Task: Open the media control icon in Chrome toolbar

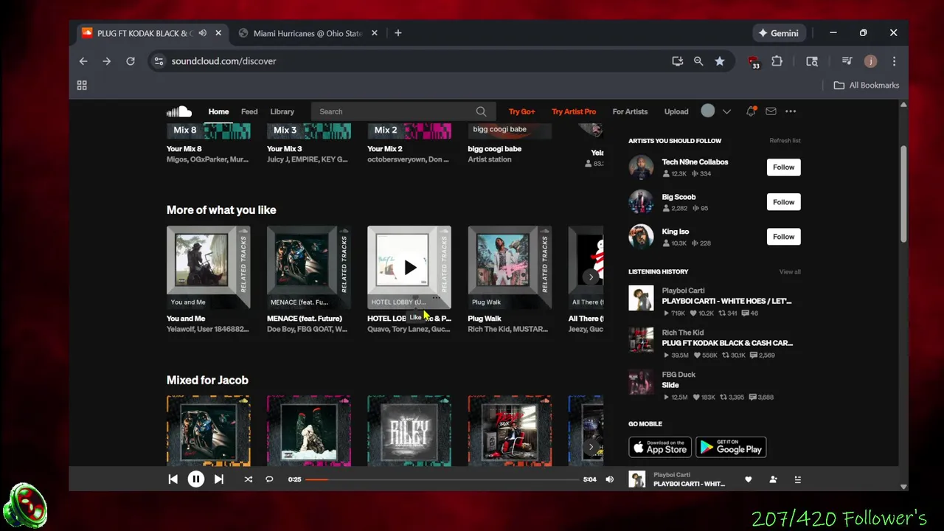Action: click(x=847, y=61)
